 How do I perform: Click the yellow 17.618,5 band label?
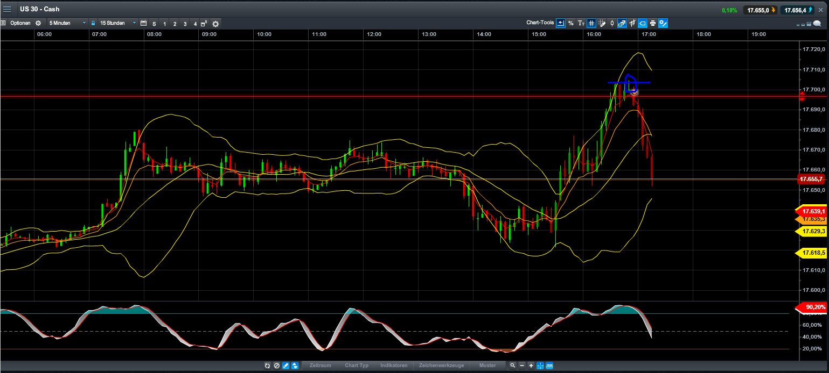click(x=812, y=253)
